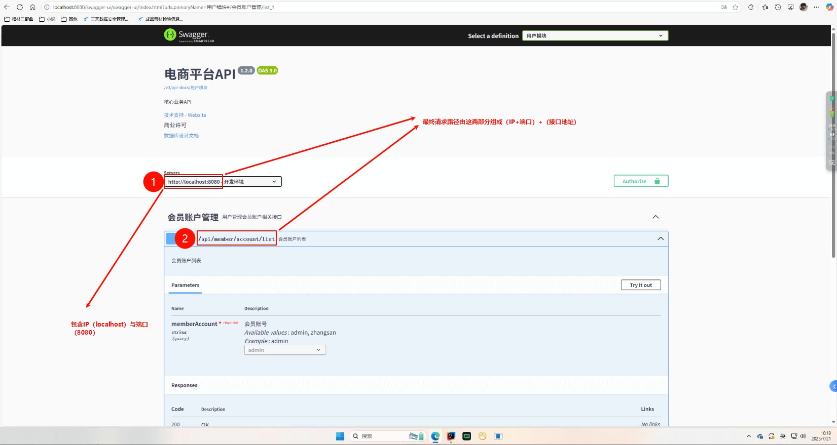Click the Authorize lock button
837x445 pixels.
point(641,181)
